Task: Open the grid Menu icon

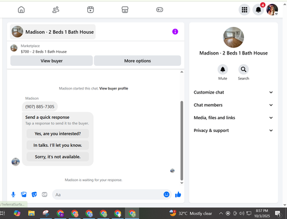Action: (x=245, y=10)
